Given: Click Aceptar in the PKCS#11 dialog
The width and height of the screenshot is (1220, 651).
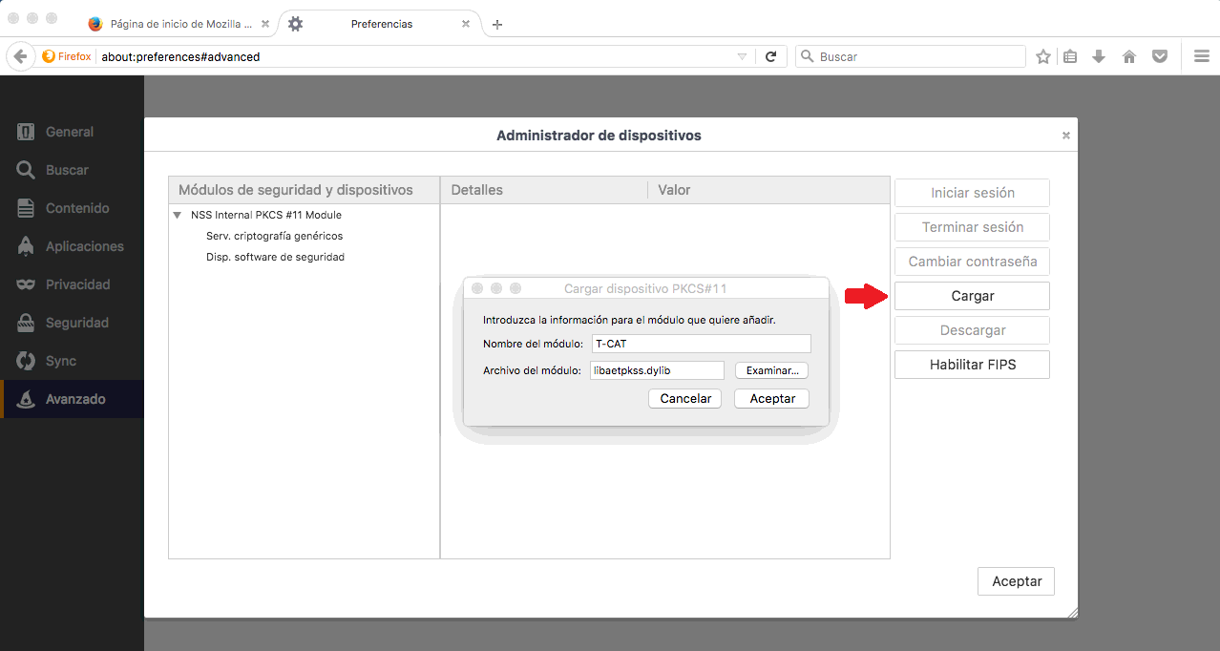Looking at the screenshot, I should (771, 398).
